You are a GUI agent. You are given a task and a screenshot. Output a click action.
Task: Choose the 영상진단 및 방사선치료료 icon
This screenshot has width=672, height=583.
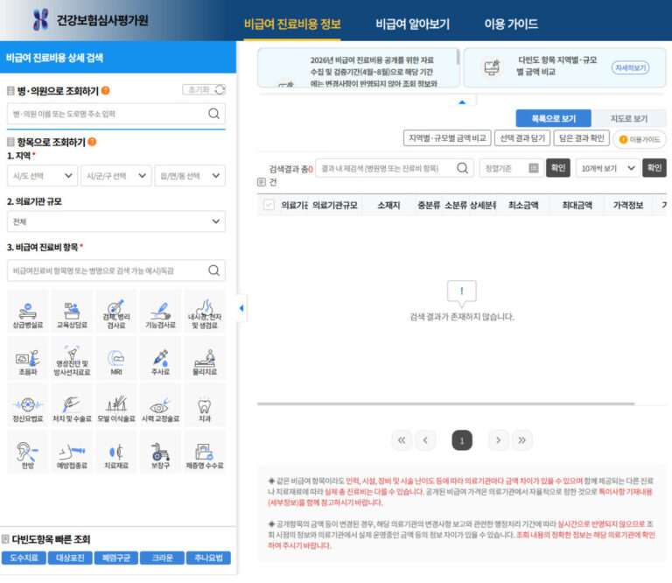pyautogui.click(x=72, y=358)
